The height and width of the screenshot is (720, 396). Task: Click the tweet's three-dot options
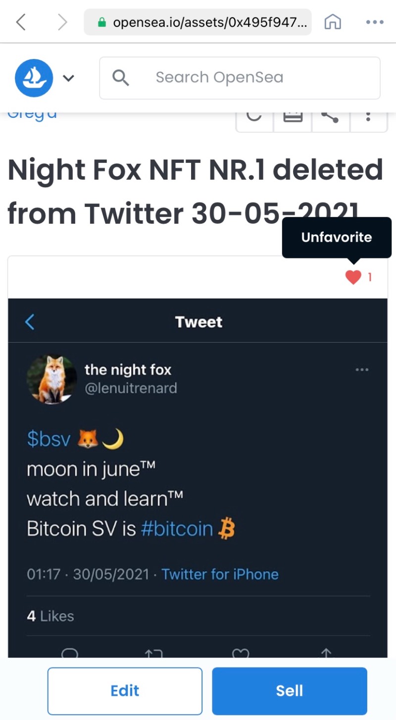362,369
